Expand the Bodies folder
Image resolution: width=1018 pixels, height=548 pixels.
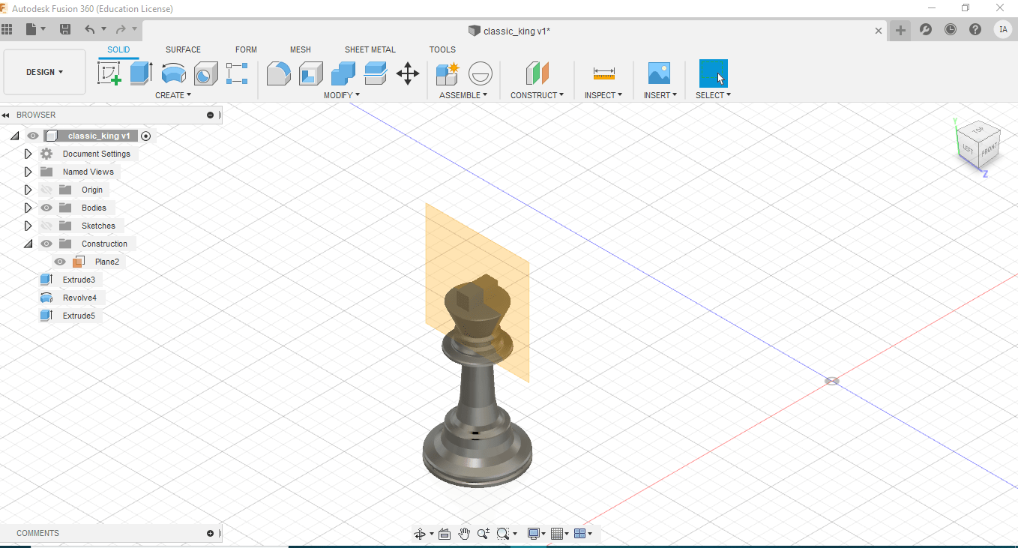tap(28, 208)
